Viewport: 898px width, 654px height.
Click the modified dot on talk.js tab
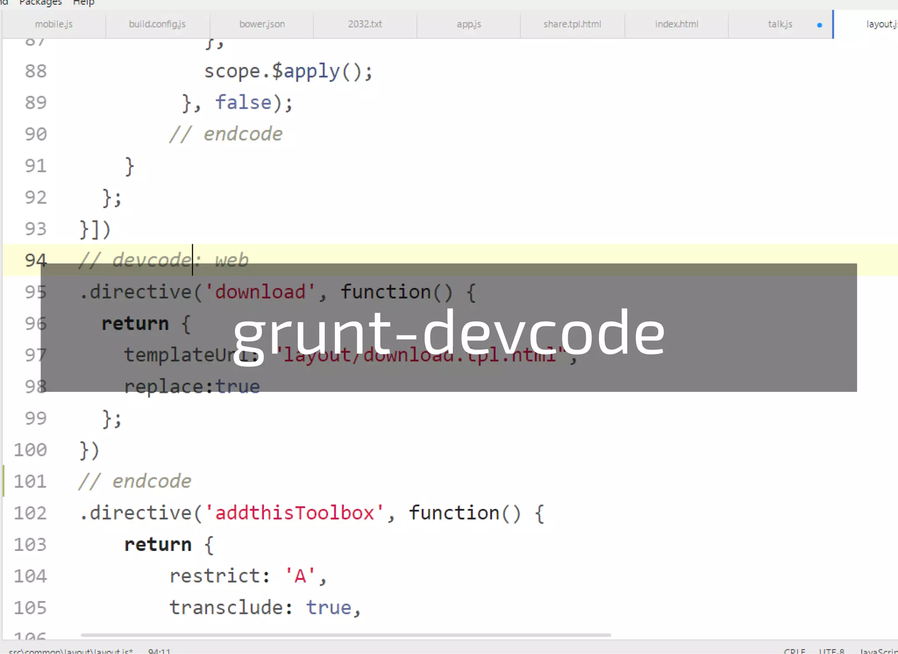[x=819, y=25]
